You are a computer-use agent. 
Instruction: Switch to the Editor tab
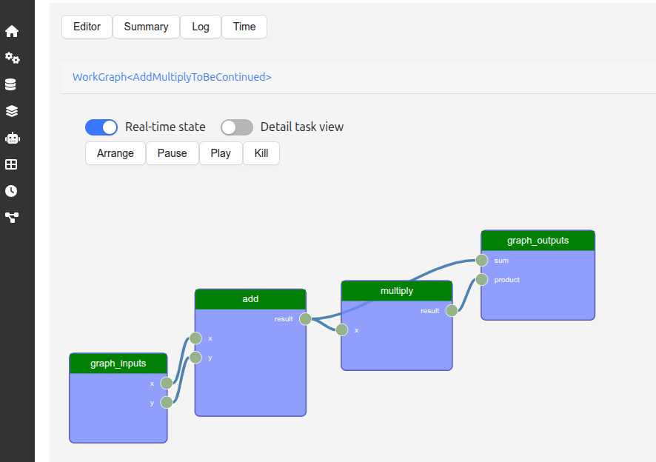(87, 27)
